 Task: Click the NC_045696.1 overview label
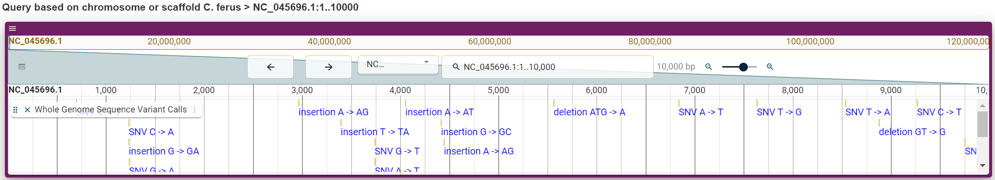pos(35,41)
